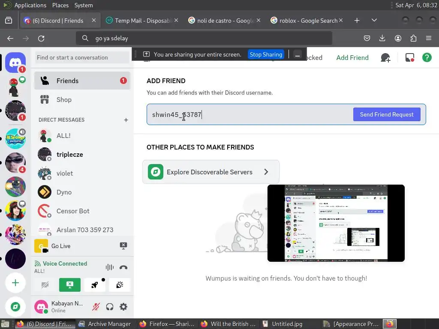
Task: Click Find or start a conversation field
Action: (x=82, y=58)
